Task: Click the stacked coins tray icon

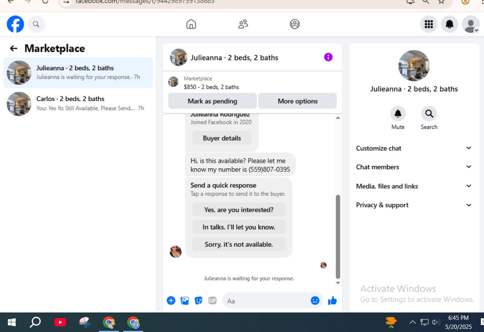Action: 391,322
